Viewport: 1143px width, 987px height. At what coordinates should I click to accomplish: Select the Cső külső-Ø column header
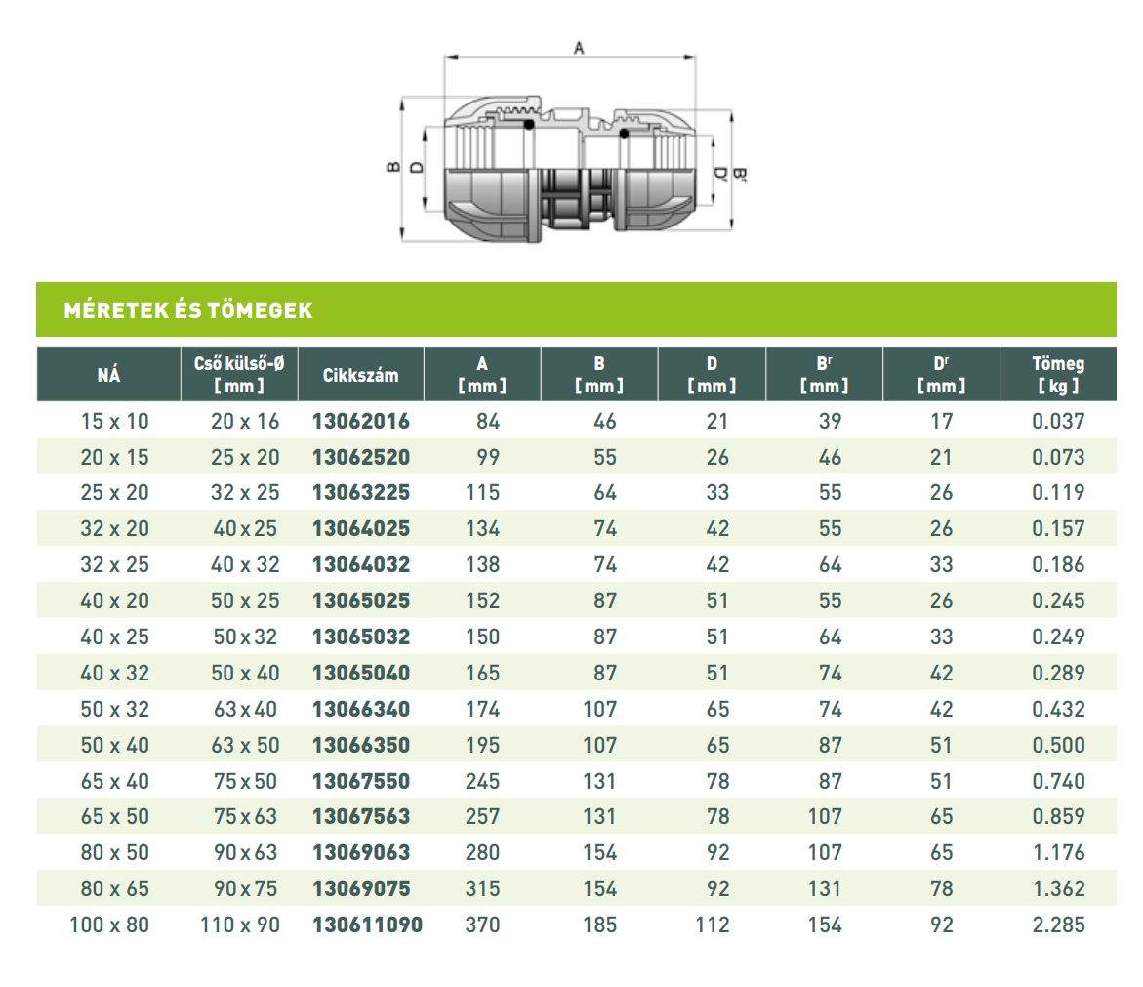[239, 375]
